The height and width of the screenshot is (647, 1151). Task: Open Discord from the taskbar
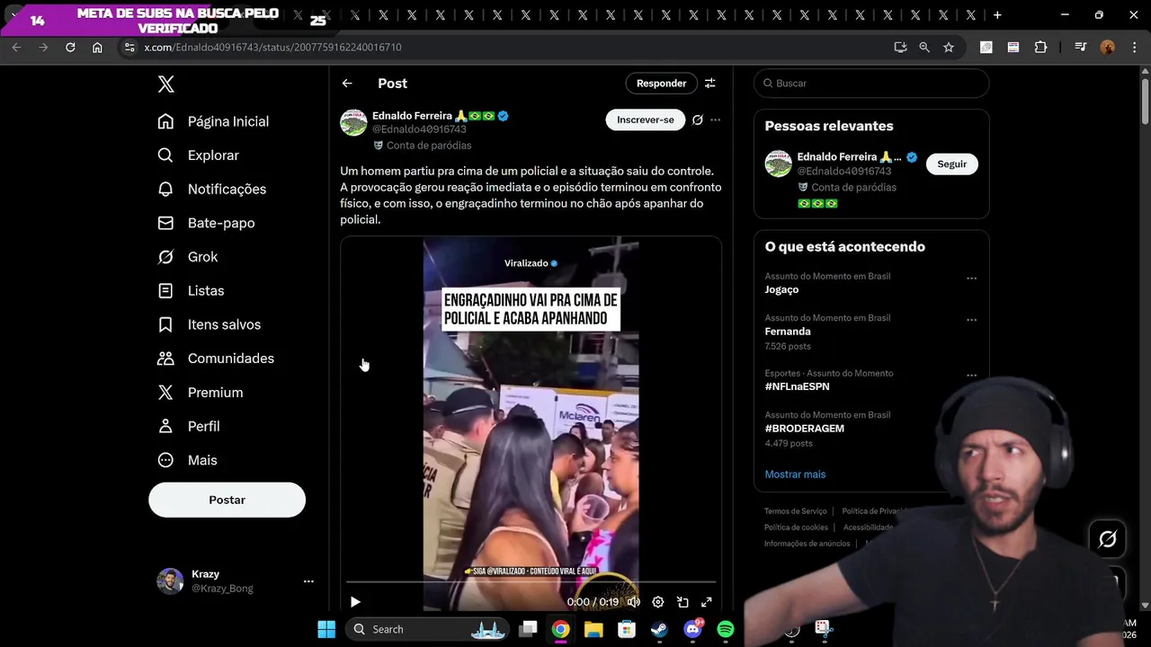coord(692,629)
